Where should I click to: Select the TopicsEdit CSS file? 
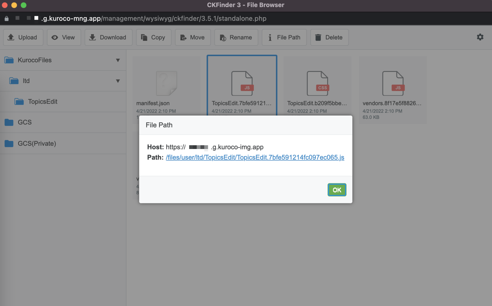tap(317, 83)
